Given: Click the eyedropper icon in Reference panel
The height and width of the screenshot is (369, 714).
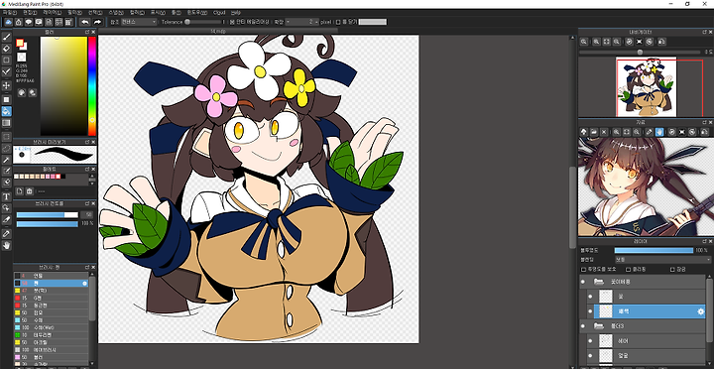Looking at the screenshot, I should point(650,132).
